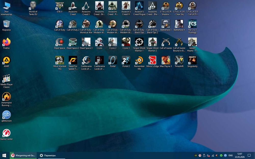This screenshot has width=255, height=159.
Task: Select the Singularity game icon
Action: [x=192, y=62]
